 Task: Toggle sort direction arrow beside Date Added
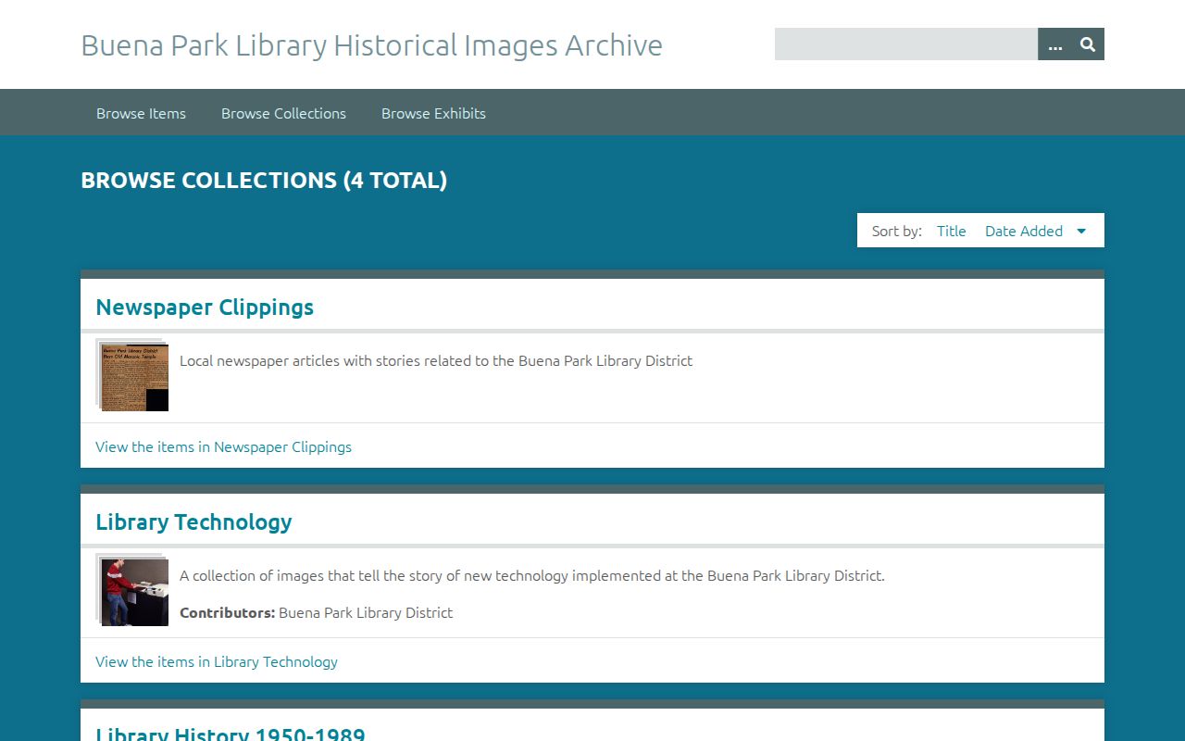pos(1081,232)
